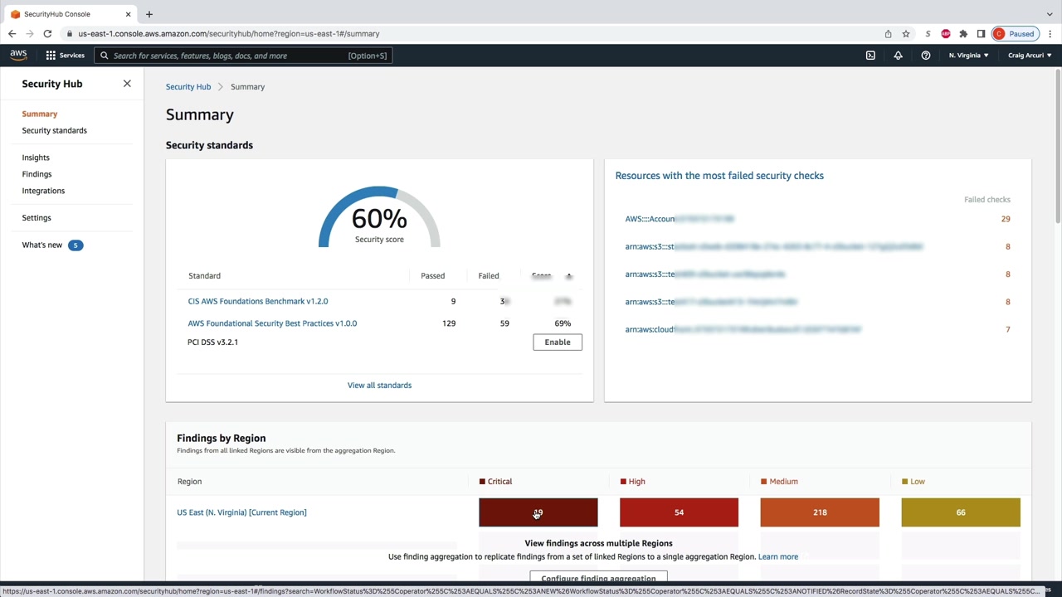Go to Findings in the sidebar
Screen dimensions: 1062x597
[x=37, y=174]
